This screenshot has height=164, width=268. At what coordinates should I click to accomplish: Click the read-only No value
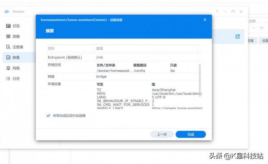[172, 71]
